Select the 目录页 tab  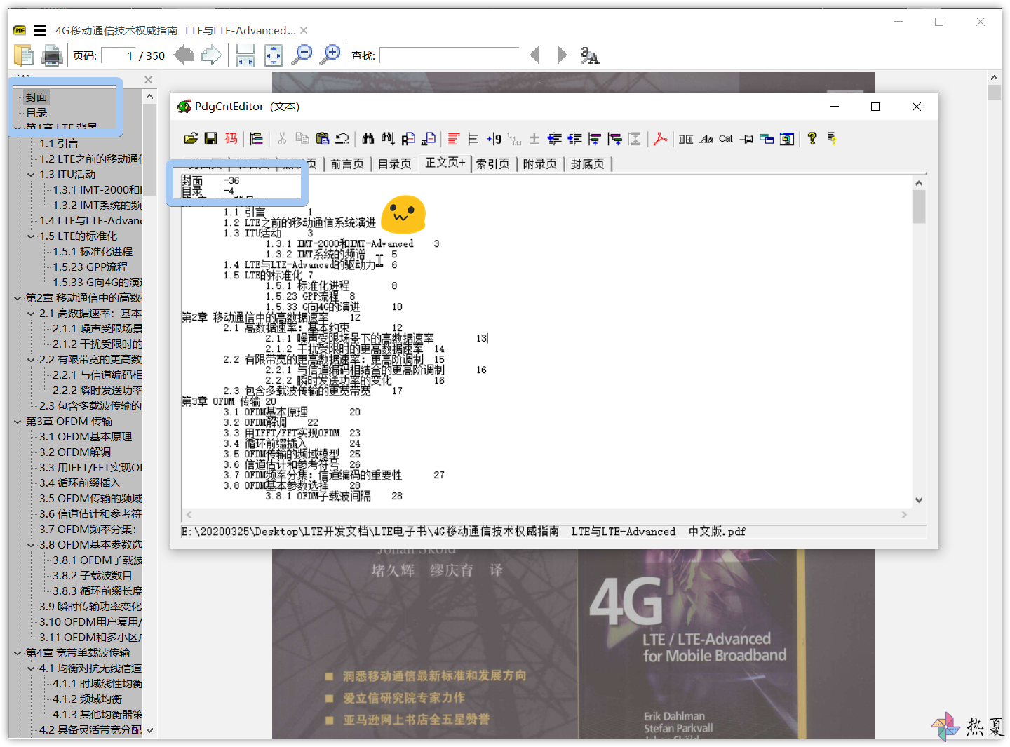(394, 164)
